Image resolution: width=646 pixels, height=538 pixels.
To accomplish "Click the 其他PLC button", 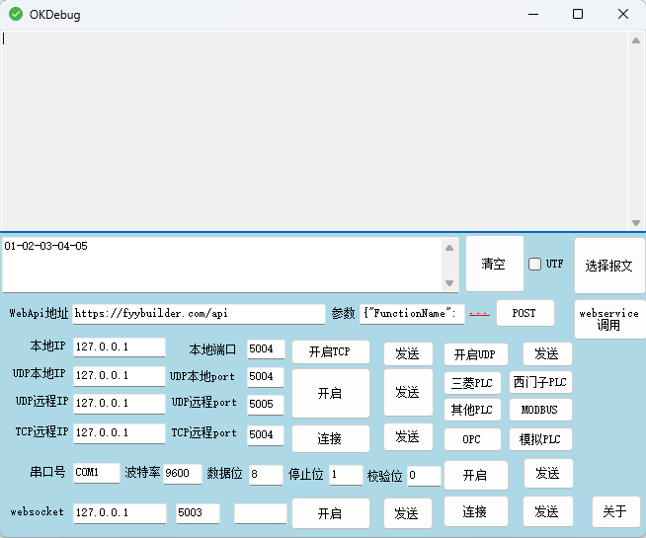I will click(x=472, y=410).
